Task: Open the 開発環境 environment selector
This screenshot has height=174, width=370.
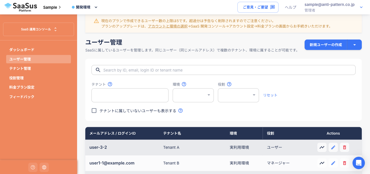Action: (x=85, y=7)
